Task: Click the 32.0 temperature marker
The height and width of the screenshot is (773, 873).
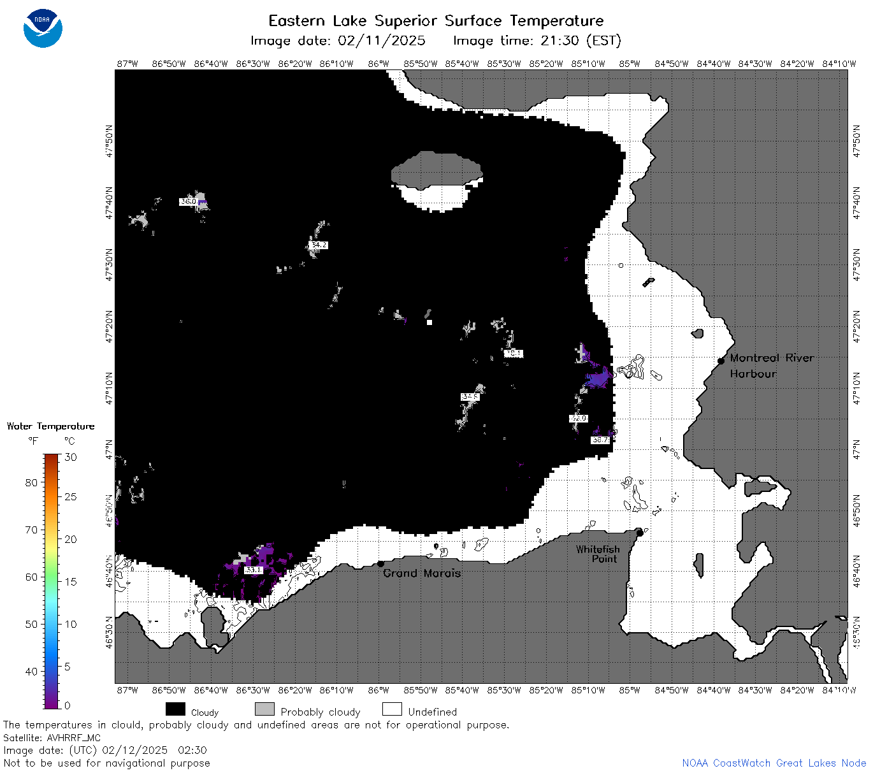Action: (x=579, y=418)
